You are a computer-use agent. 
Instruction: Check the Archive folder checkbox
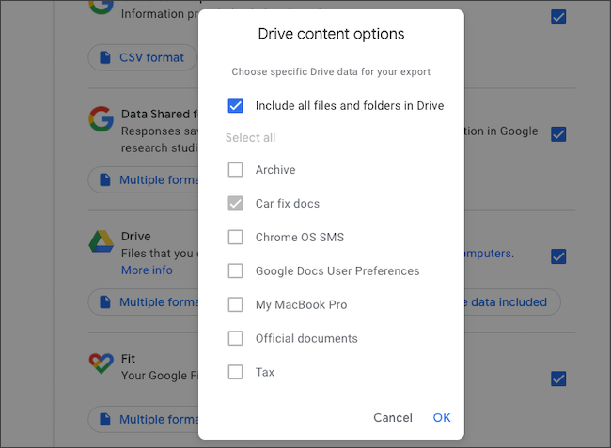pos(236,170)
